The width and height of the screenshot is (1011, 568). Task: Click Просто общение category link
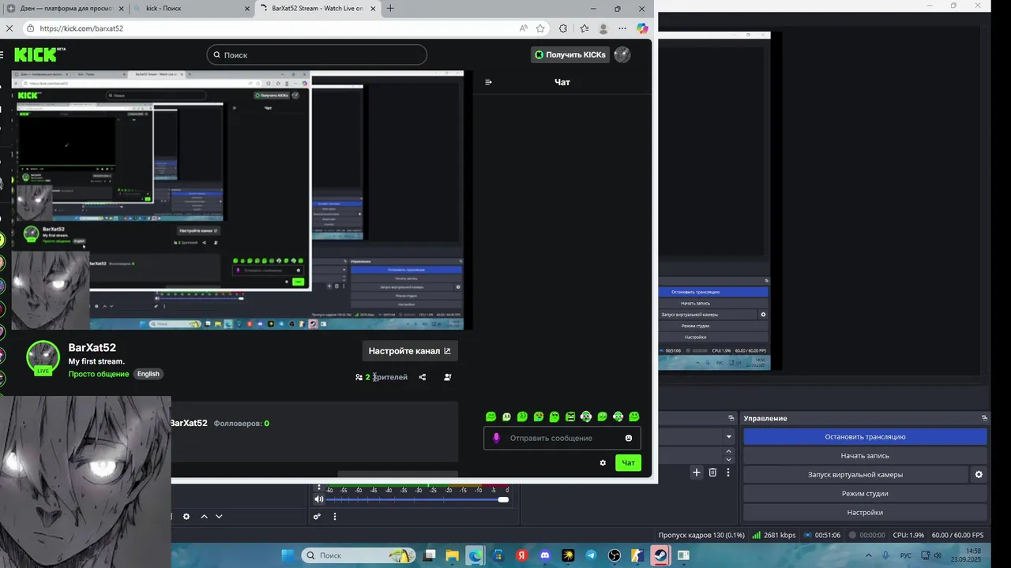coord(99,374)
